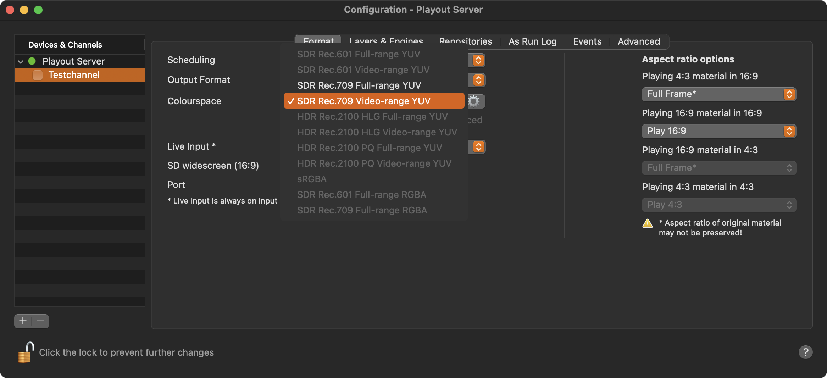827x378 pixels.
Task: Choose SDR Rec.709 Full-range RGBA
Action: pyautogui.click(x=374, y=210)
